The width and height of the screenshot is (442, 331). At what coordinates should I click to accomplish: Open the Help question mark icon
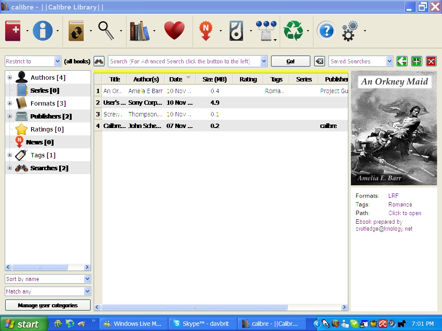(326, 31)
